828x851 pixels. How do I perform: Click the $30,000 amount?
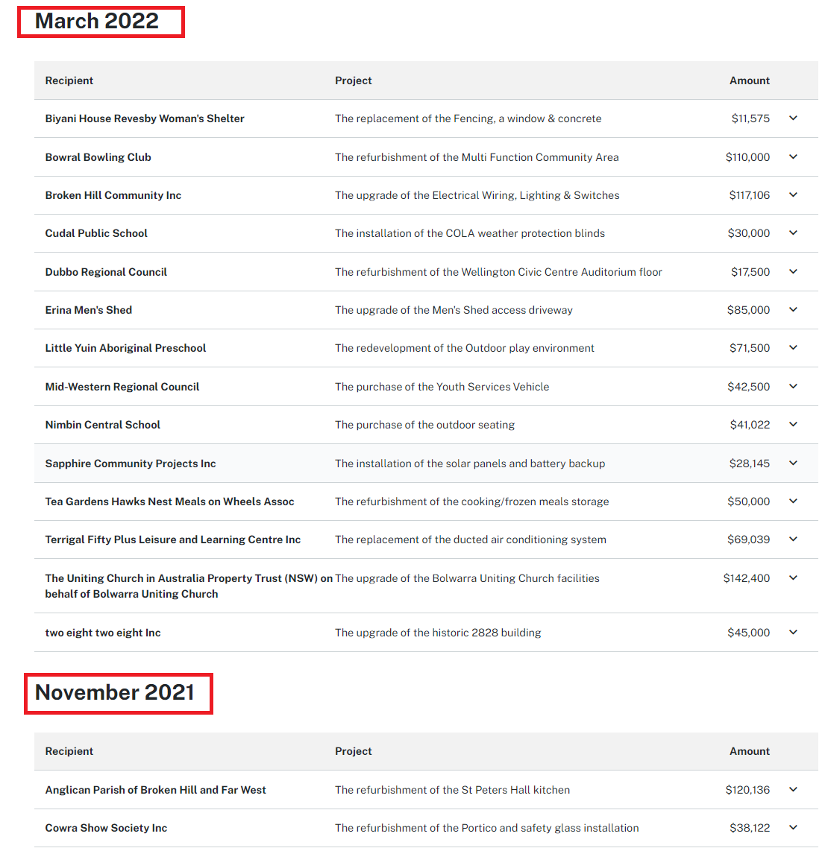pyautogui.click(x=749, y=232)
